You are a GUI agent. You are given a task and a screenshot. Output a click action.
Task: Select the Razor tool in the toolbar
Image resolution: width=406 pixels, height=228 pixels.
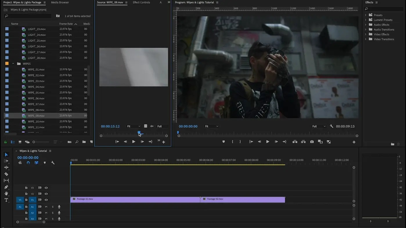[6, 174]
